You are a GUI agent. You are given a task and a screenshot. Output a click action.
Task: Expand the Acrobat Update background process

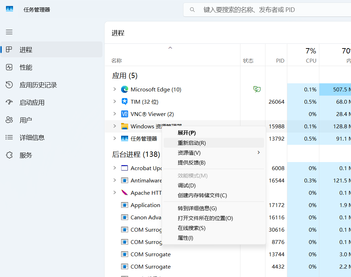coord(115,168)
